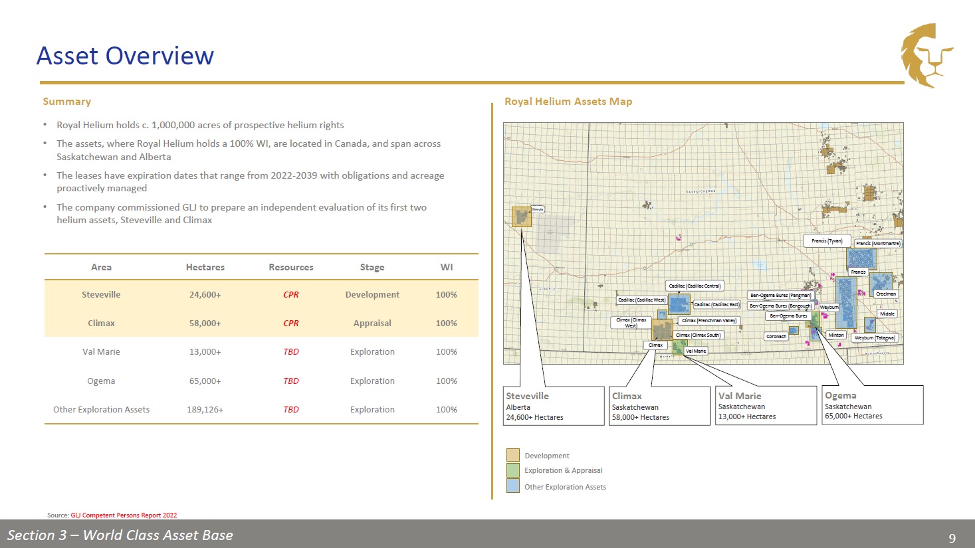Click the 13,000+ hectares table cell

[205, 351]
